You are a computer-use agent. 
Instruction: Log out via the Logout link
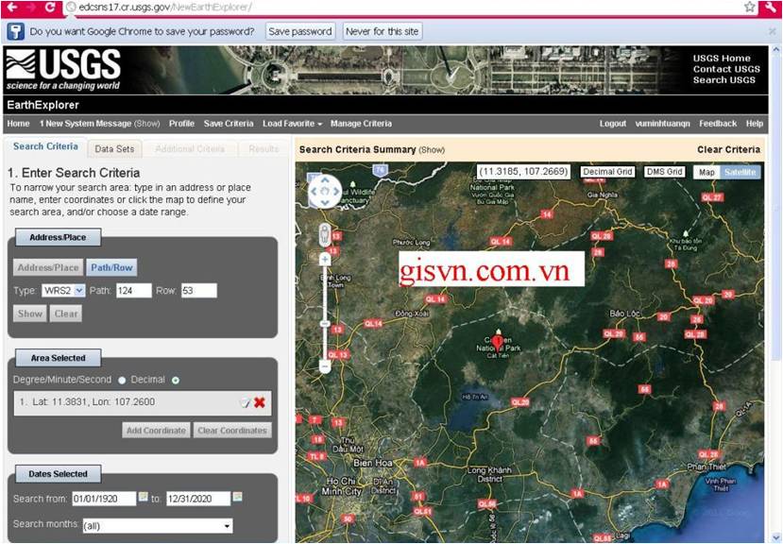point(613,124)
